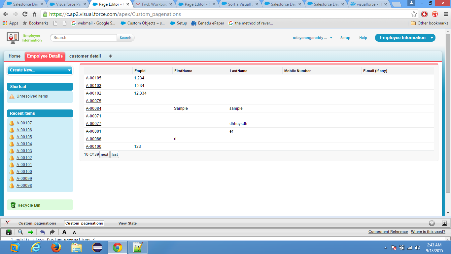Screen dimensions: 451x254
Task: Go to the Chrome home page
Action: (34, 14)
